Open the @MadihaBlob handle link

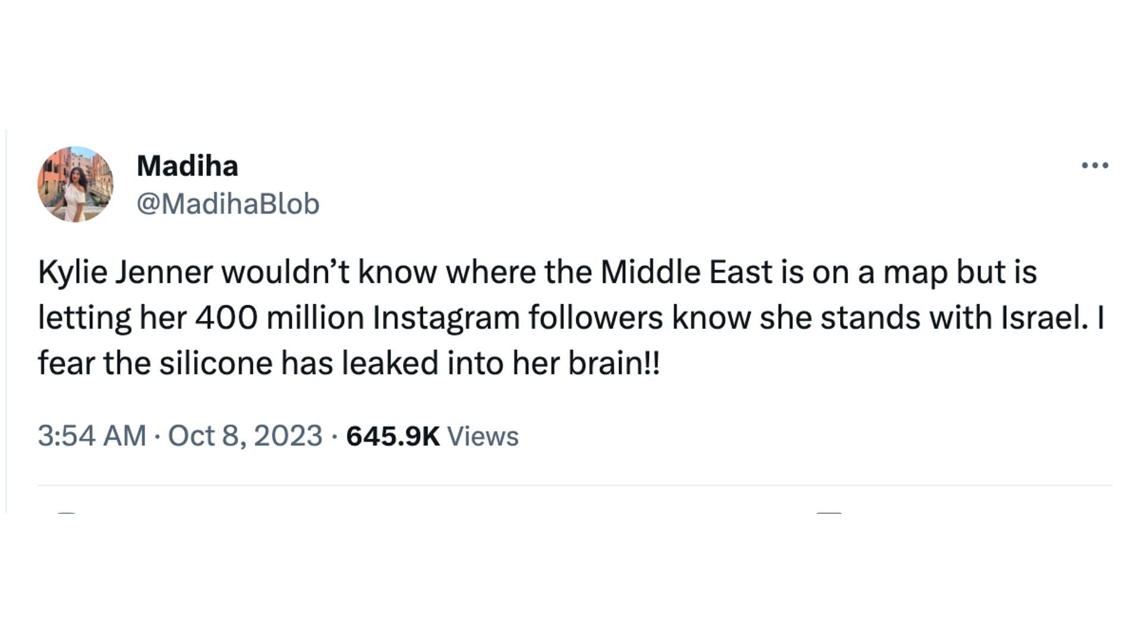(x=228, y=204)
